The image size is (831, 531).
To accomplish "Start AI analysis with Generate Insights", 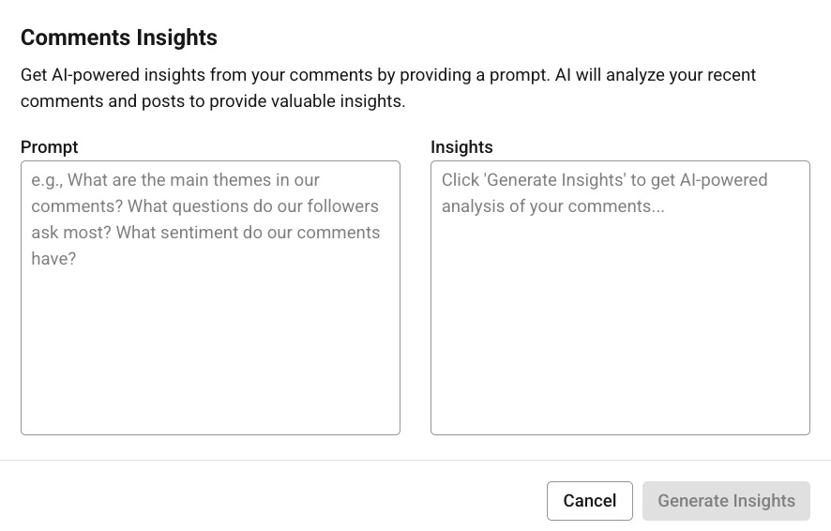I will (x=726, y=501).
